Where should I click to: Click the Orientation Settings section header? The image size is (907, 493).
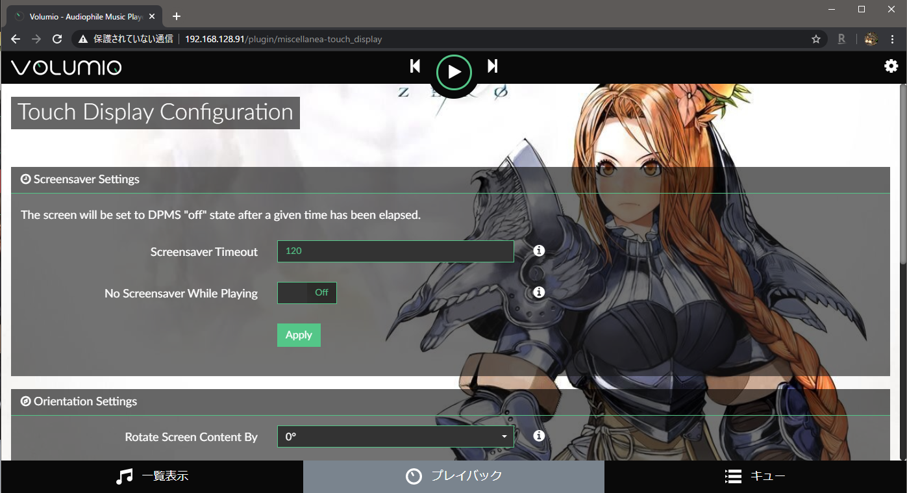pos(450,401)
